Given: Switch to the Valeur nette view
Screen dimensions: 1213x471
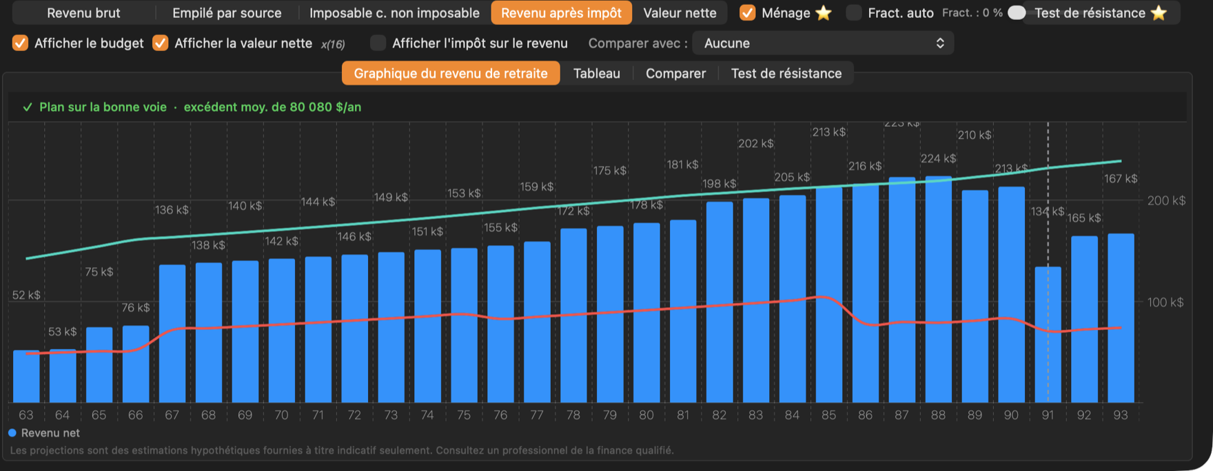Looking at the screenshot, I should tap(680, 13).
